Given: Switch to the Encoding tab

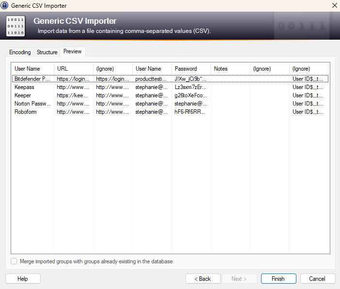Looking at the screenshot, I should pos(20,52).
